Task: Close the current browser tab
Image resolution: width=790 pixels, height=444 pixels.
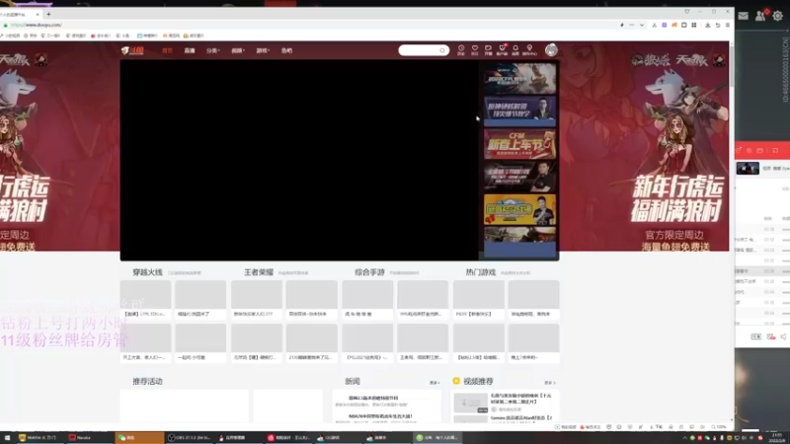Action: tap(38, 14)
